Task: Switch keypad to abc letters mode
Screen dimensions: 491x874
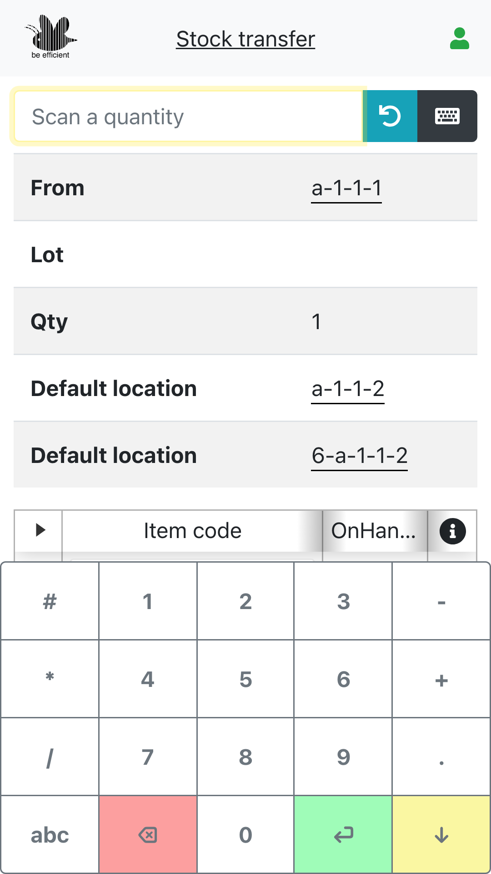Action: 50,835
